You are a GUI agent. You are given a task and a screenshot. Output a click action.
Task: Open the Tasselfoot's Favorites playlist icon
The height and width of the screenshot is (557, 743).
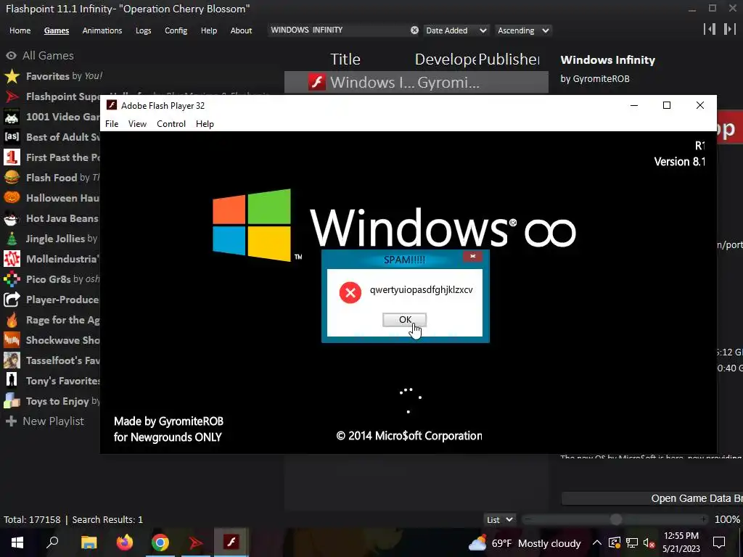tap(12, 360)
